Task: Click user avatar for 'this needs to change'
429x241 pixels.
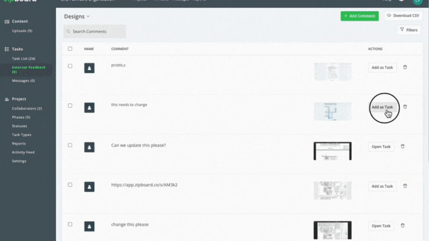Action: [89, 108]
